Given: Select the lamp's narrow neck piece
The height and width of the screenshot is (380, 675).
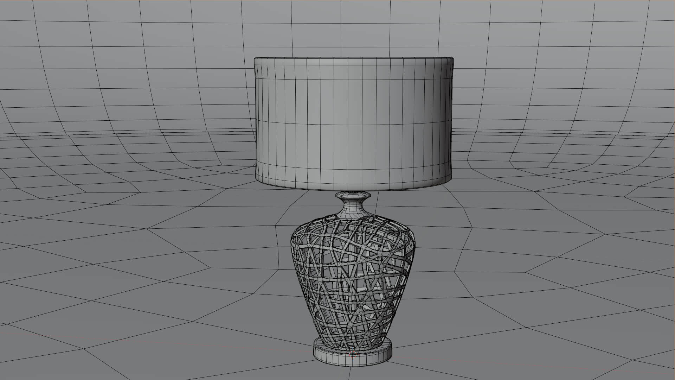Looking at the screenshot, I should coord(353,205).
